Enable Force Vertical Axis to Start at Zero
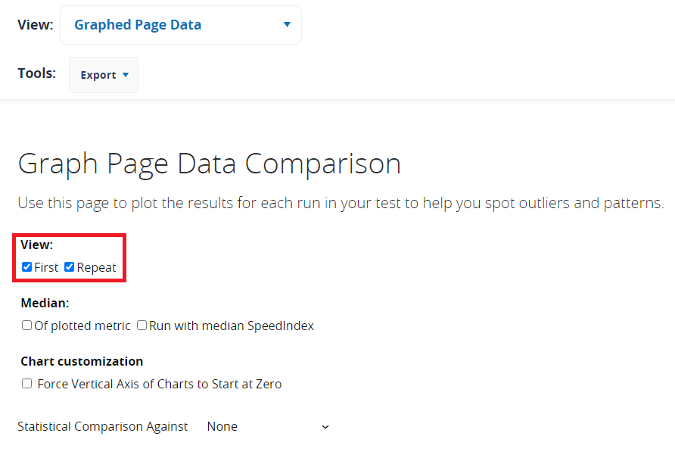Screen dimensions: 675x458 [27, 384]
